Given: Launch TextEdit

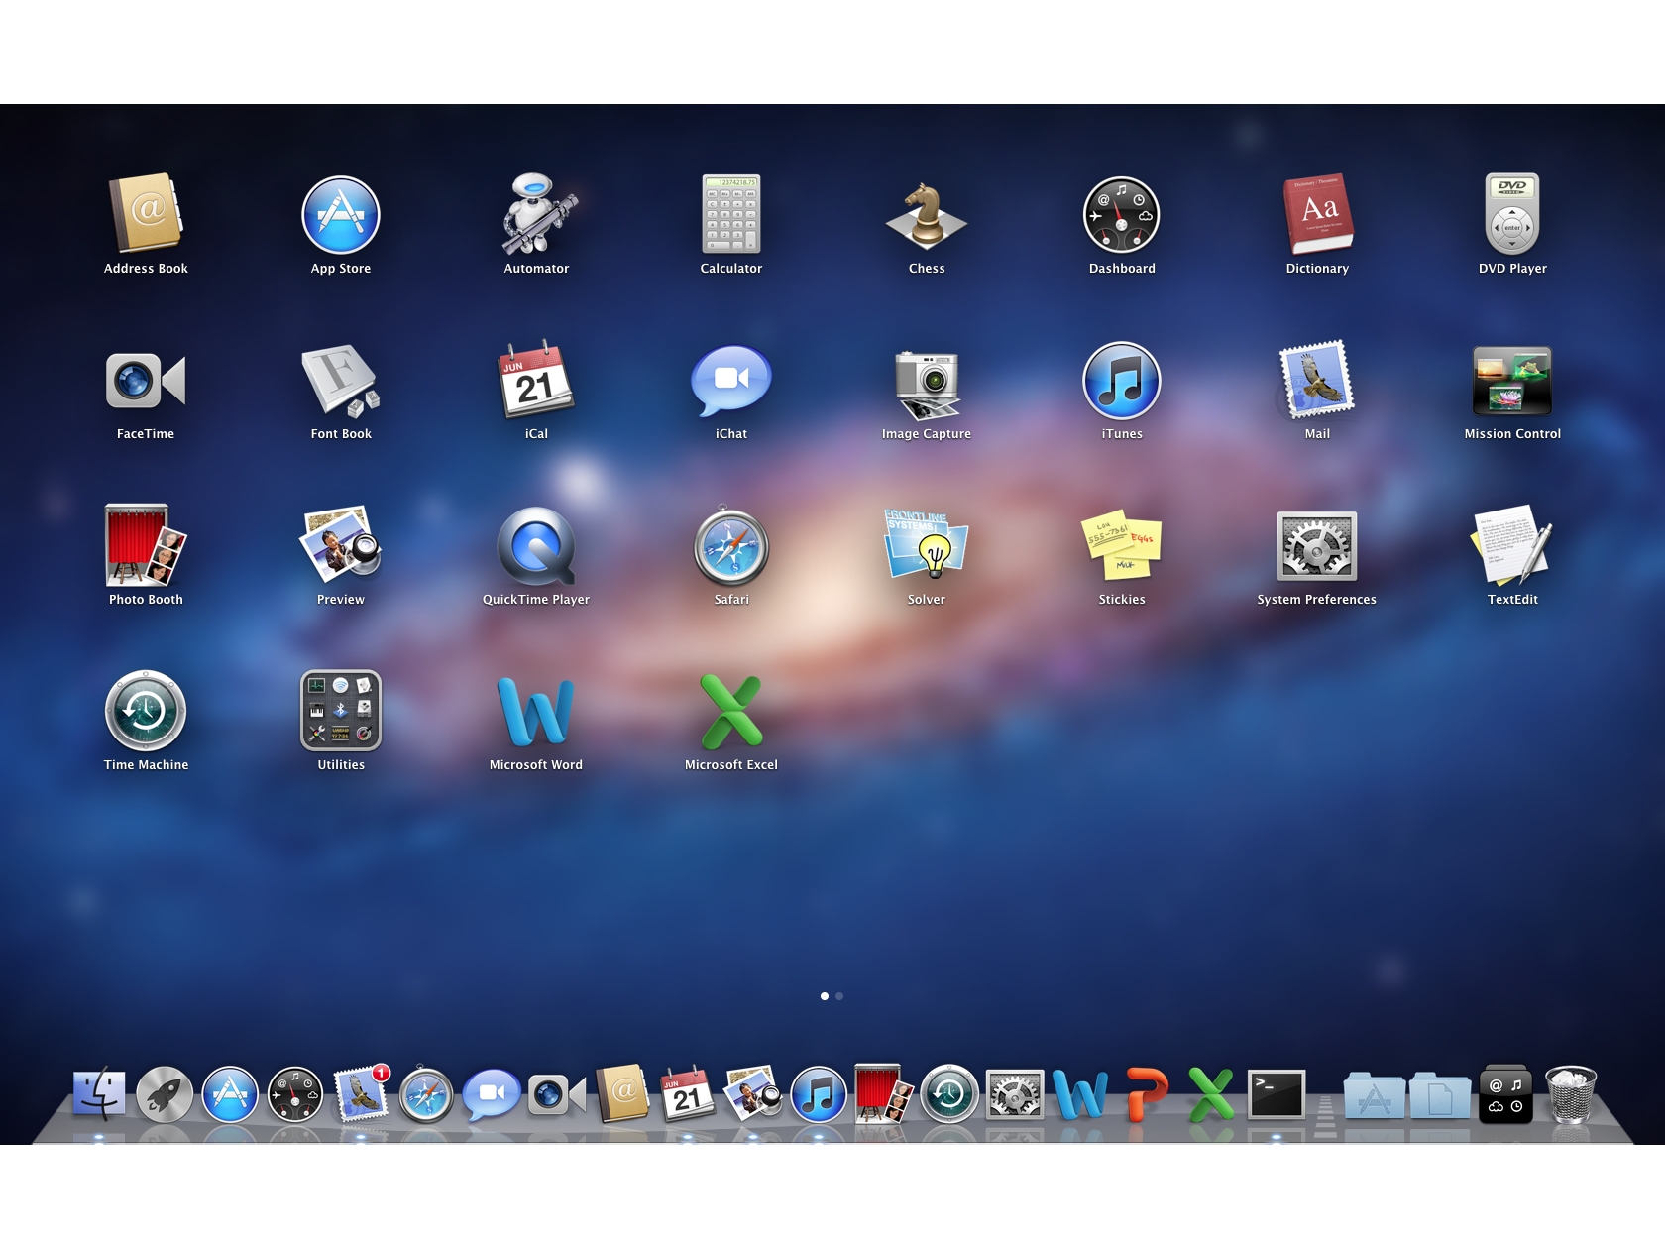Looking at the screenshot, I should tap(1512, 546).
